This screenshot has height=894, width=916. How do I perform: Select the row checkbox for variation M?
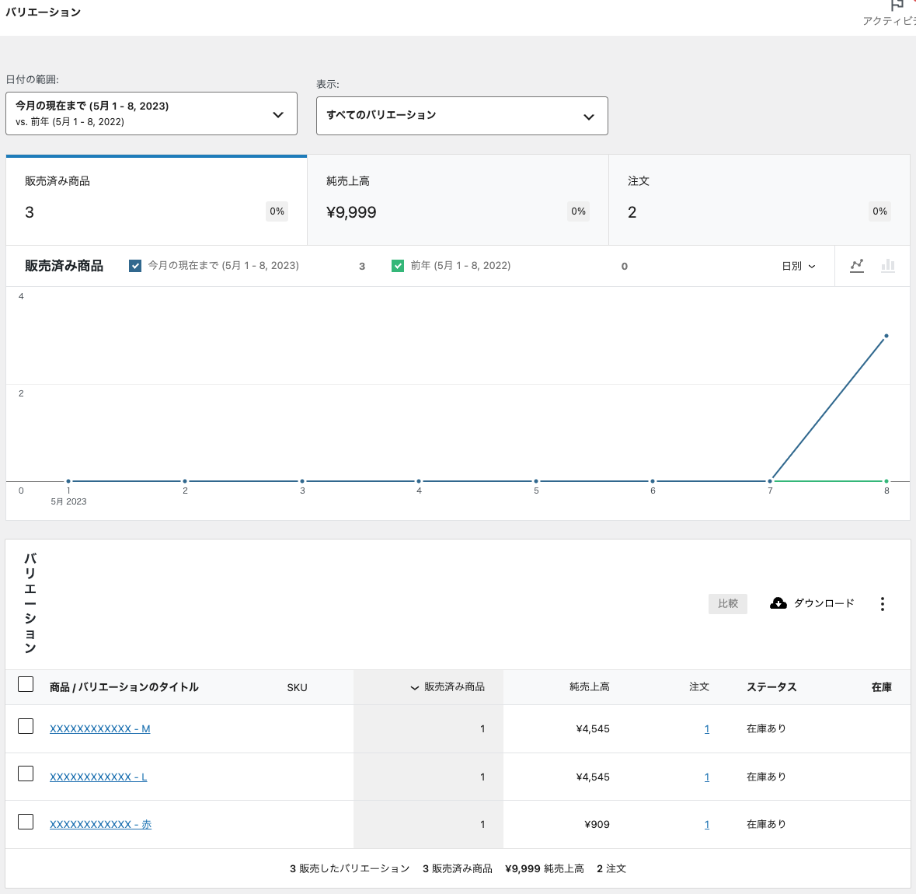pyautogui.click(x=26, y=726)
